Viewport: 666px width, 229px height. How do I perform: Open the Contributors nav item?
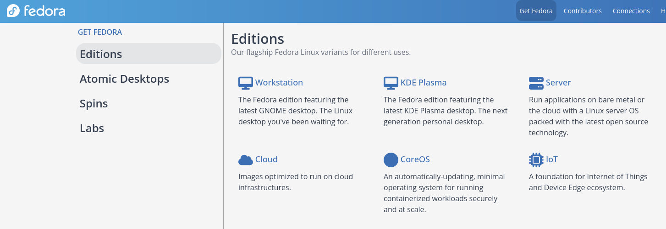point(583,11)
